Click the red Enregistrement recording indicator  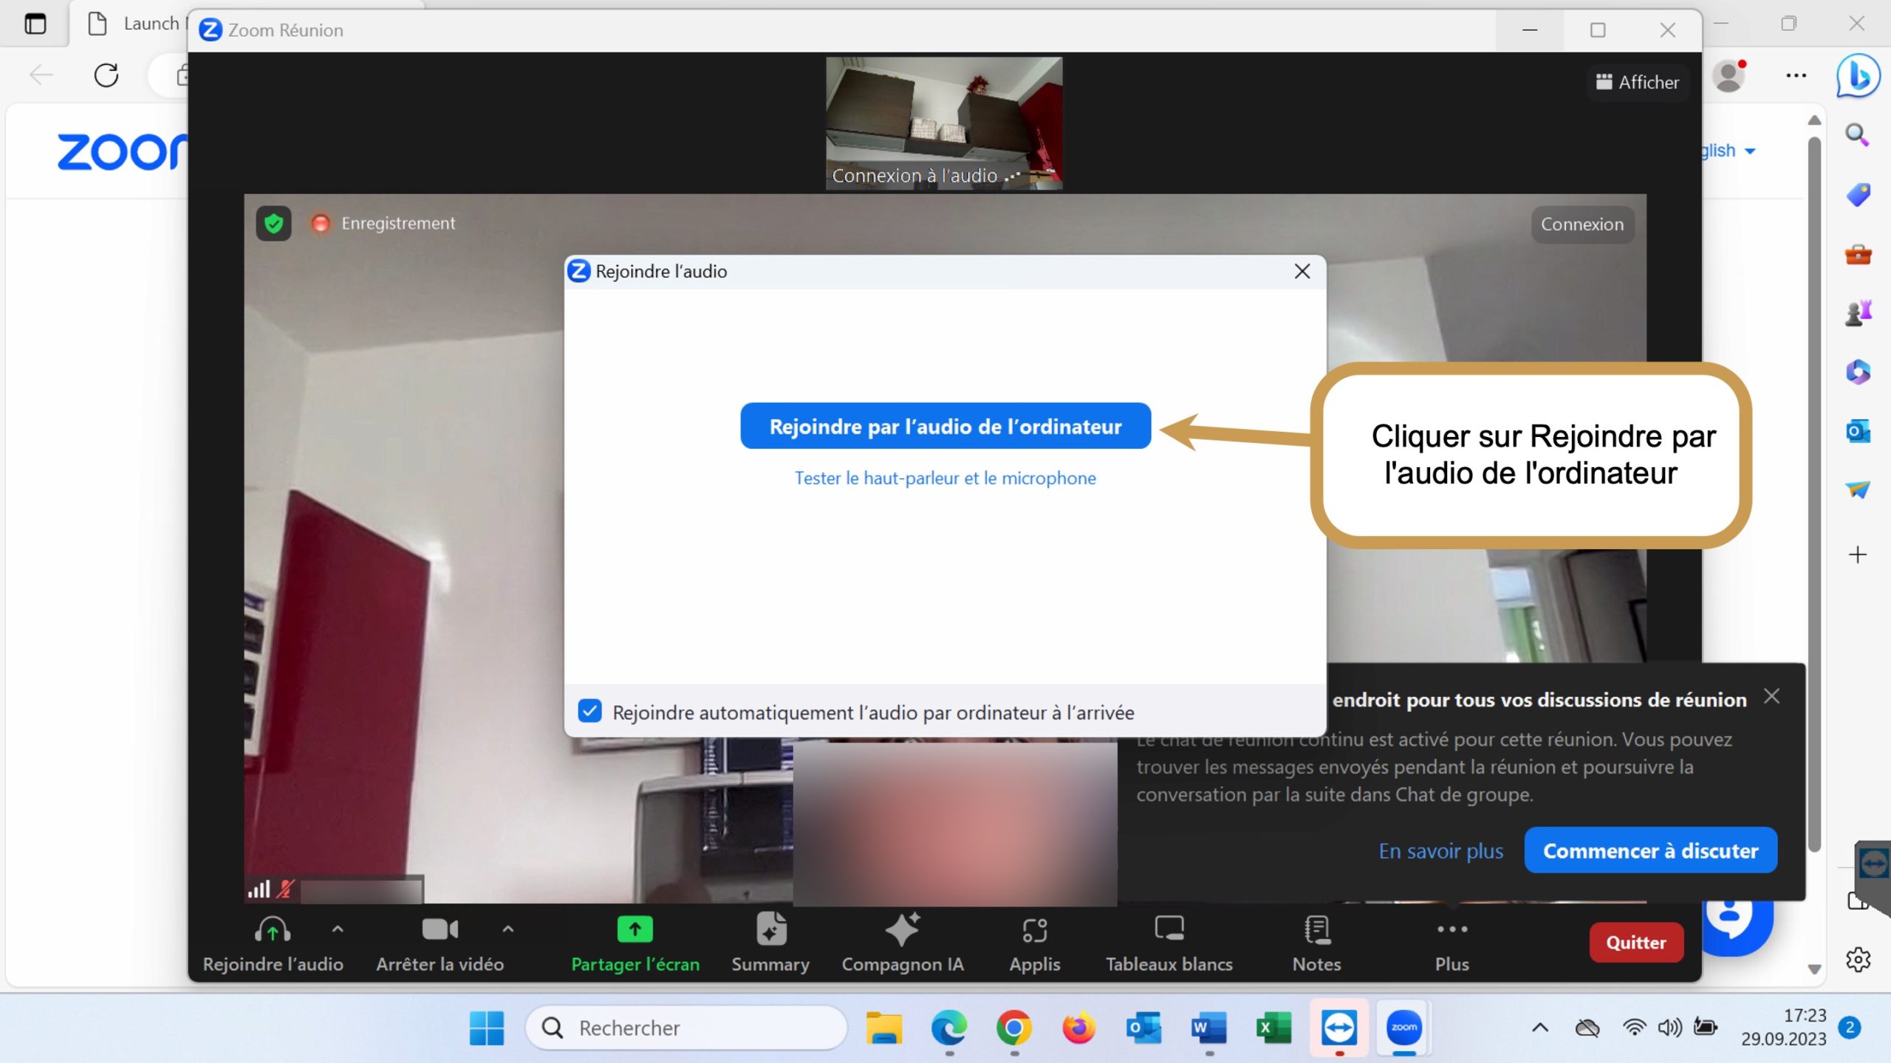click(321, 223)
